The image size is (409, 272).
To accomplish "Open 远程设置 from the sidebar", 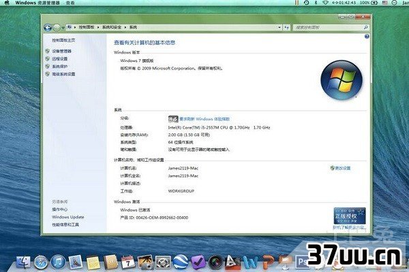I will click(x=60, y=59).
